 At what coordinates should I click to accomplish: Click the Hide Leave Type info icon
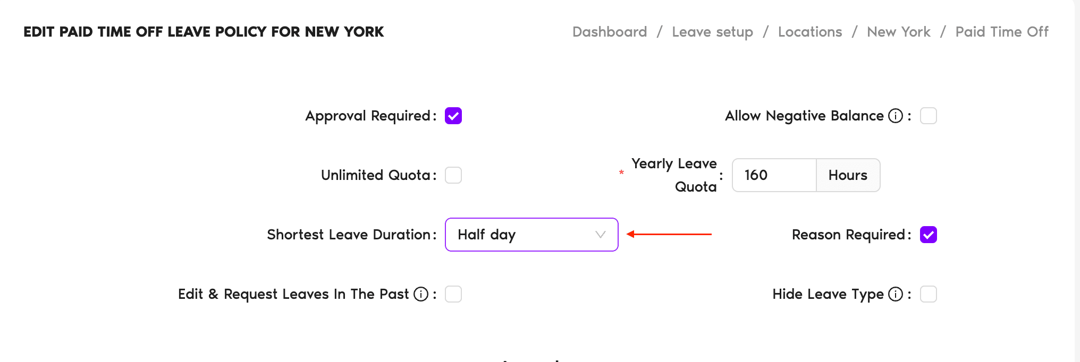click(x=896, y=294)
